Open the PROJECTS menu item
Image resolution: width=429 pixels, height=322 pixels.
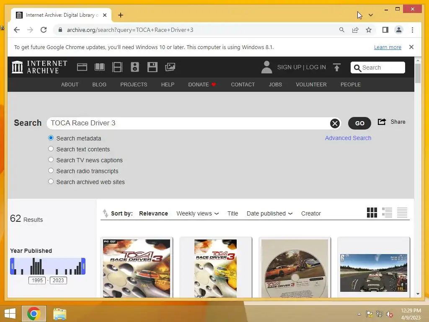tap(134, 85)
